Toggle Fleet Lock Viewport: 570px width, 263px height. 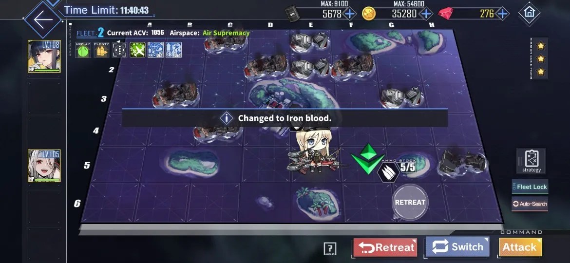pyautogui.click(x=530, y=187)
